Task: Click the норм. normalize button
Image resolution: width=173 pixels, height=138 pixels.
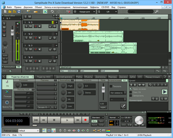Action: (103, 107)
